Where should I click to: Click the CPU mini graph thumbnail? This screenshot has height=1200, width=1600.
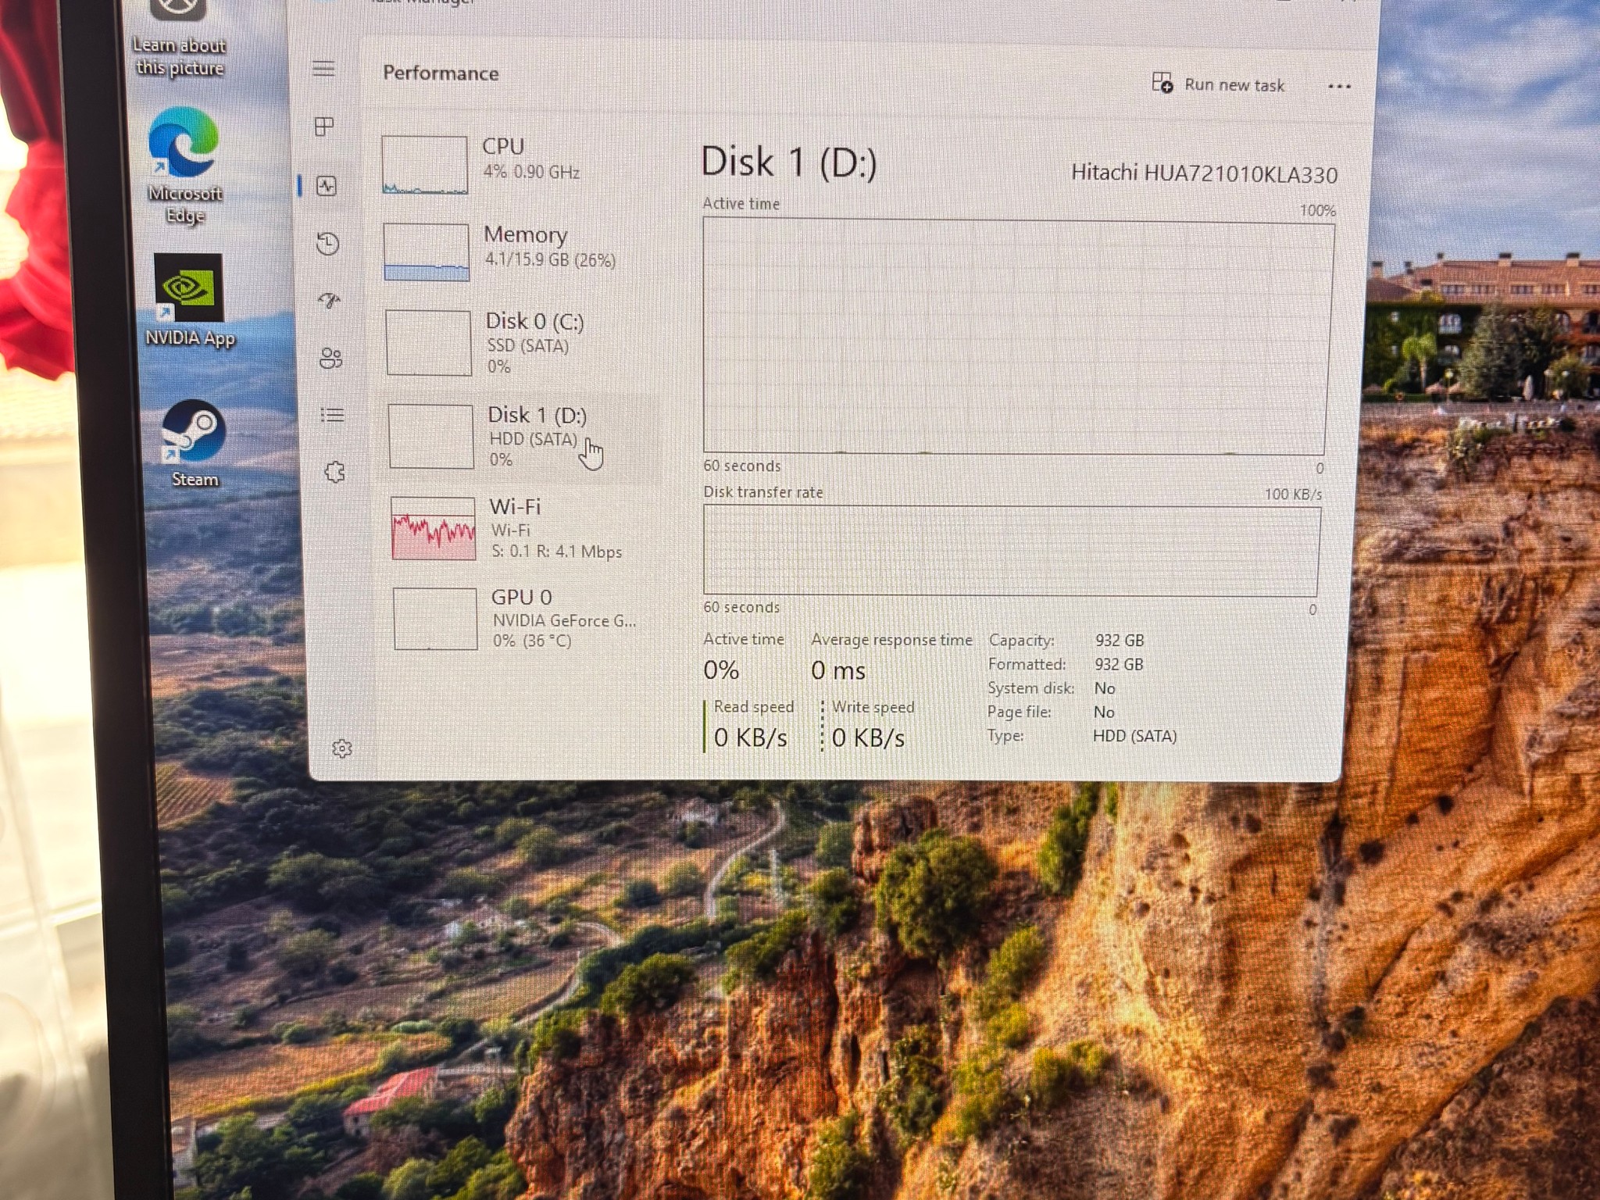click(424, 165)
